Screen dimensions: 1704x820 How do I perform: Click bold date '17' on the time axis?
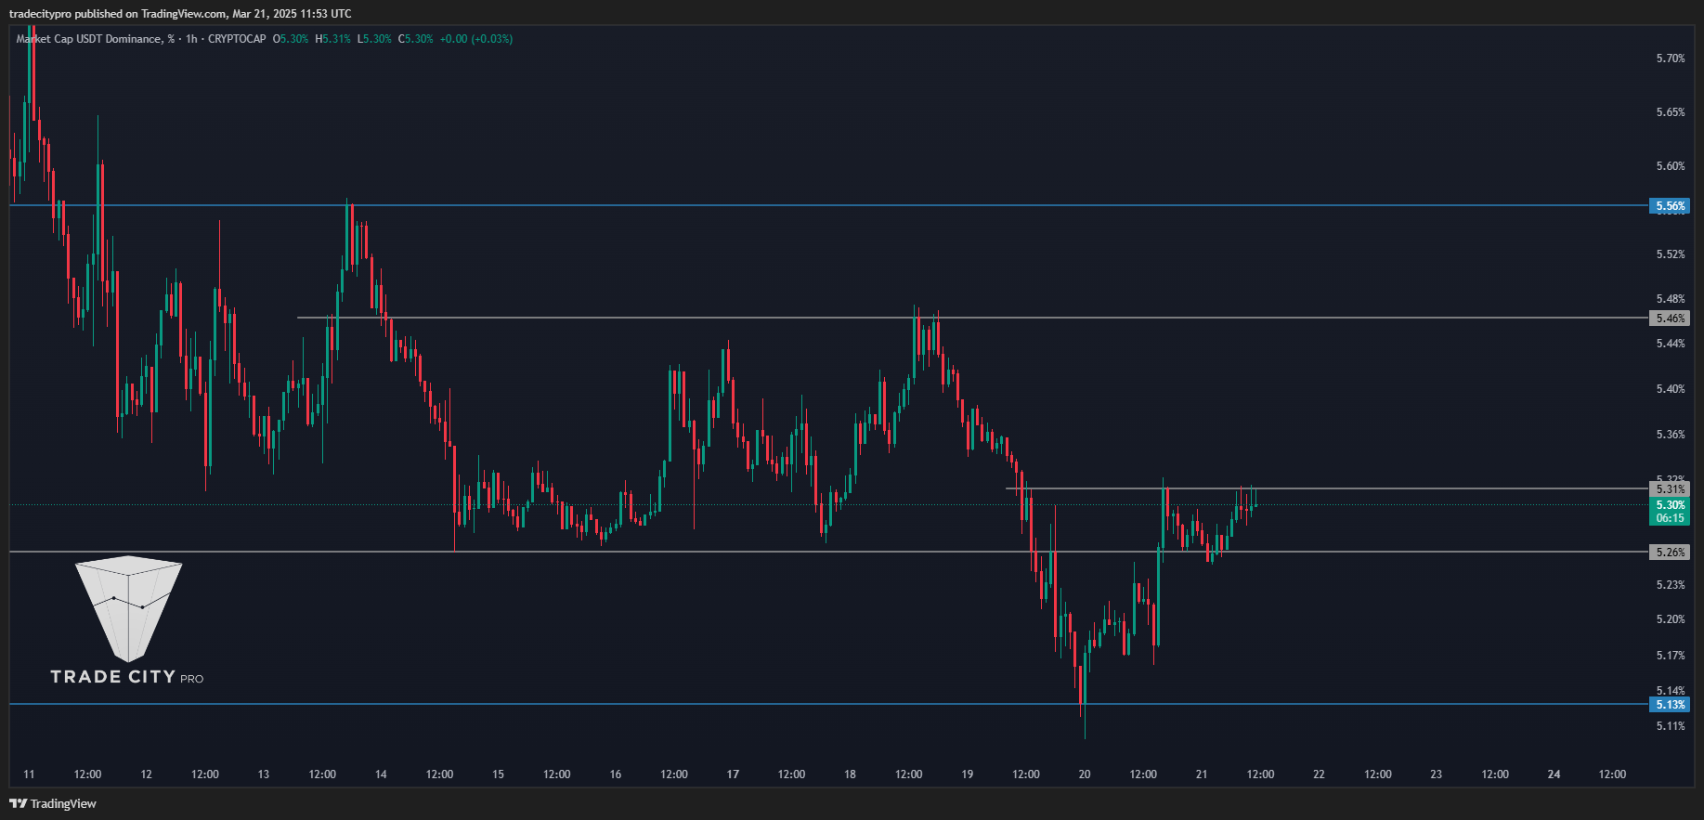733,774
